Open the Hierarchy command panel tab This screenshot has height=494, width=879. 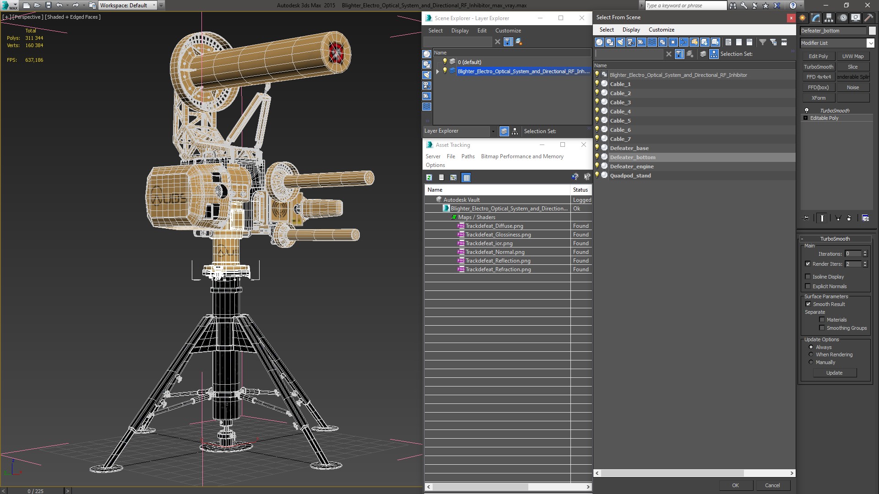tap(829, 18)
